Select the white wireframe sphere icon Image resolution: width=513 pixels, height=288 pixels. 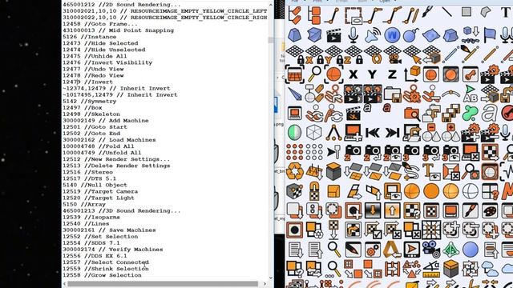click(471, 191)
